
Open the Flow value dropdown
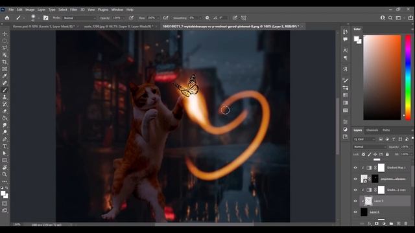(158, 18)
